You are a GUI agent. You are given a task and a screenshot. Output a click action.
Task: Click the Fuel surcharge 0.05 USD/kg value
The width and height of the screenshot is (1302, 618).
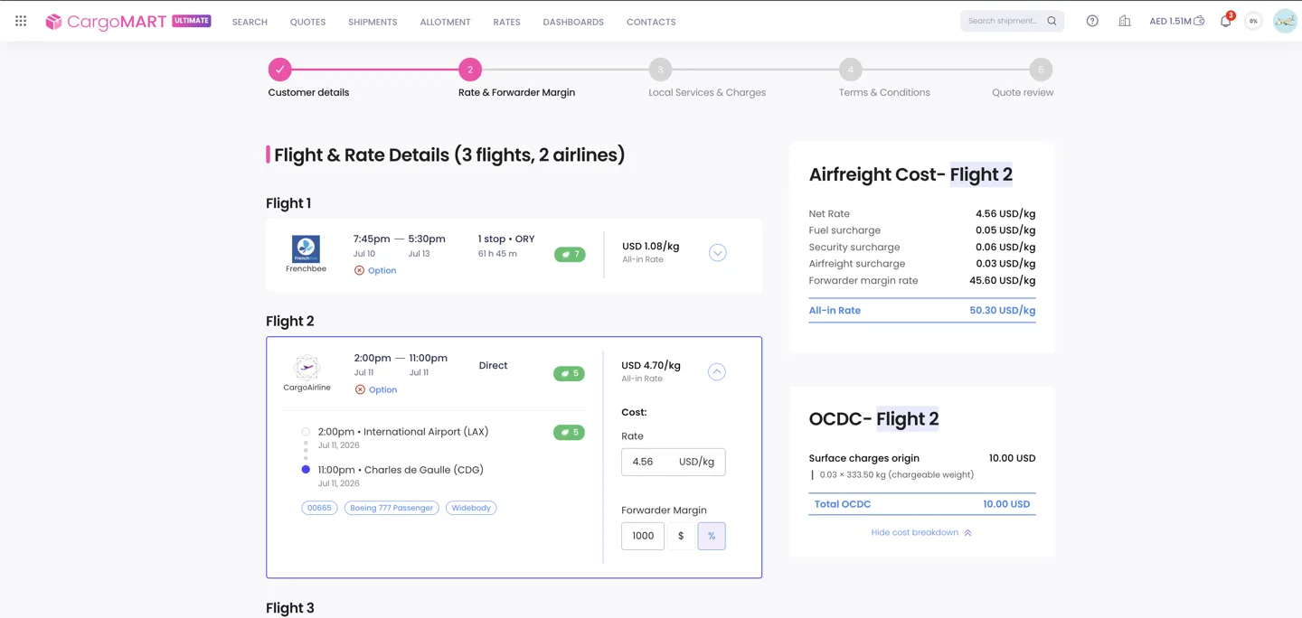[x=1005, y=230]
